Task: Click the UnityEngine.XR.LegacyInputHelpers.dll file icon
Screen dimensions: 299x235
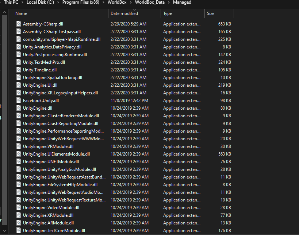Action: [19, 93]
